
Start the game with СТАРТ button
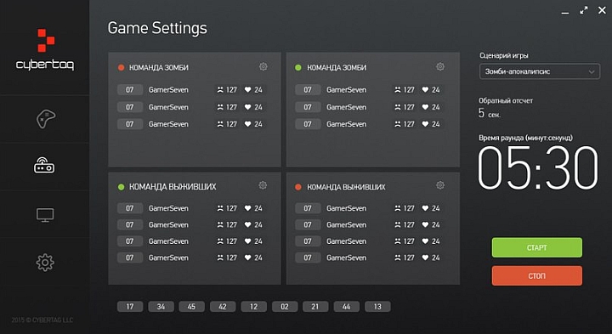pos(536,247)
